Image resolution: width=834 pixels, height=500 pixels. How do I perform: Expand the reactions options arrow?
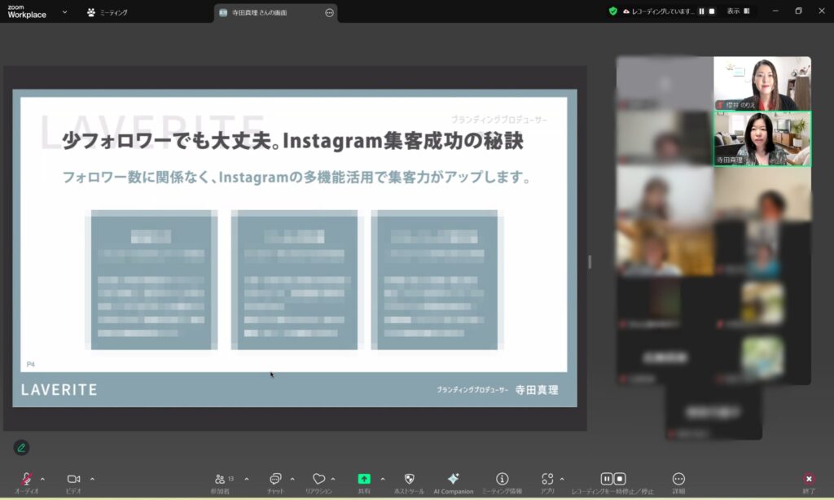coord(333,479)
